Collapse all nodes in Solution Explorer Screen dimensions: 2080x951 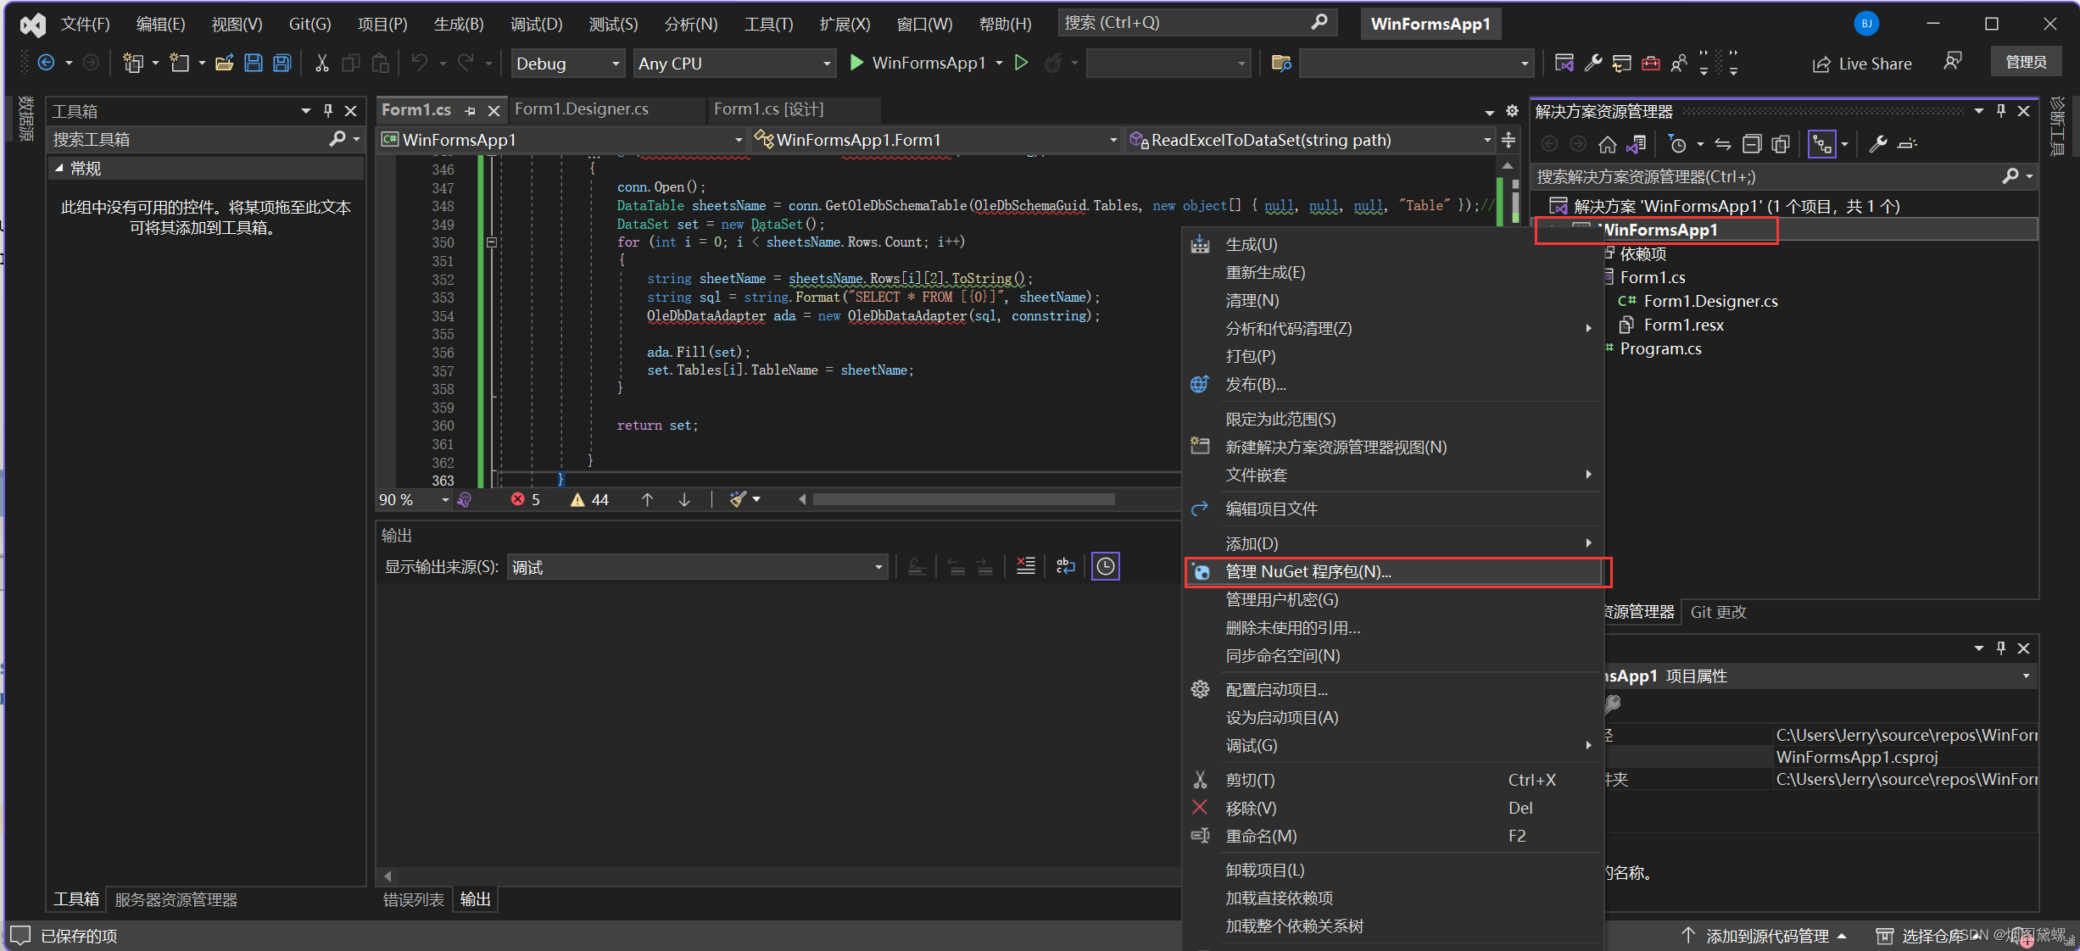1752,144
